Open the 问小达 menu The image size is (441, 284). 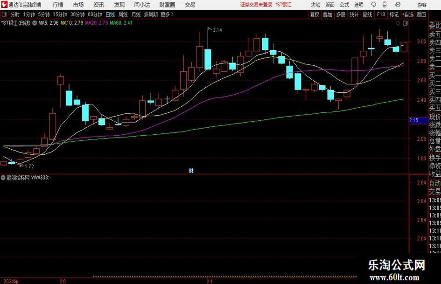pos(142,5)
